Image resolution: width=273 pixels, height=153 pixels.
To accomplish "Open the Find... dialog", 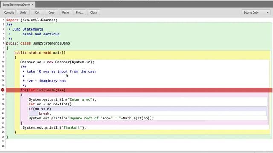I will (x=80, y=12).
